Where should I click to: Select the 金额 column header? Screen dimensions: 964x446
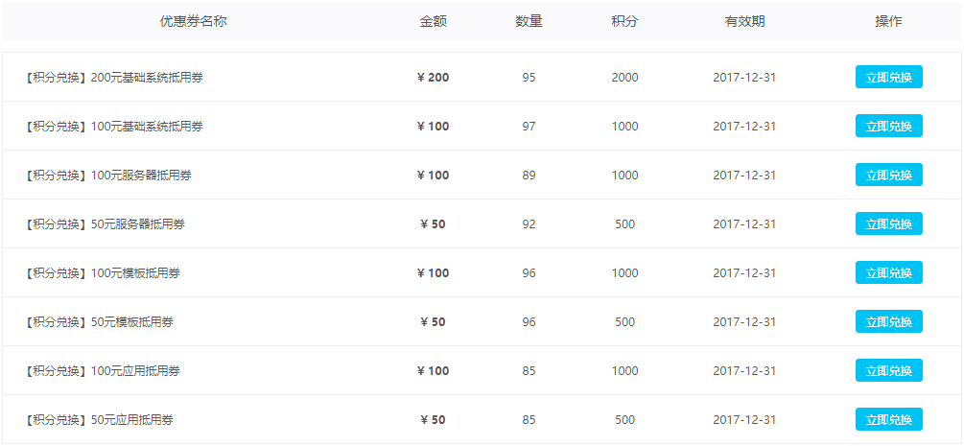coord(433,21)
